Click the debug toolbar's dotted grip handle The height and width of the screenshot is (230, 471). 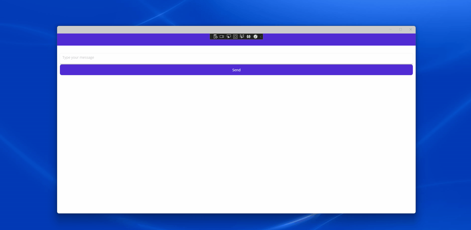[x=211, y=37]
